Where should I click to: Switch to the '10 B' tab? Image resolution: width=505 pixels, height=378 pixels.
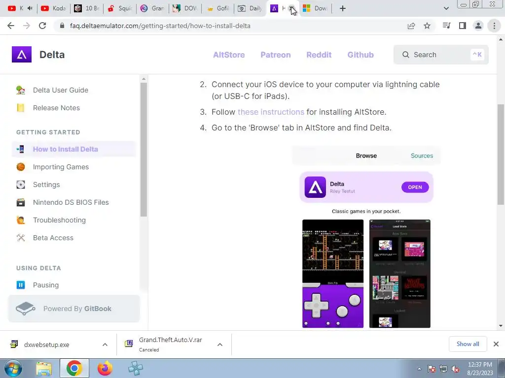pyautogui.click(x=87, y=8)
